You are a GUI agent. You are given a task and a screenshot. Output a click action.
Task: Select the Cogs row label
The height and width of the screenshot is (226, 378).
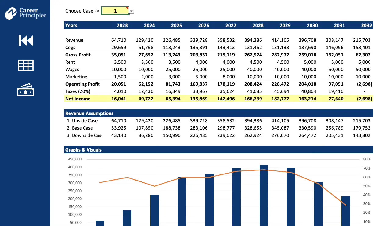[70, 47]
